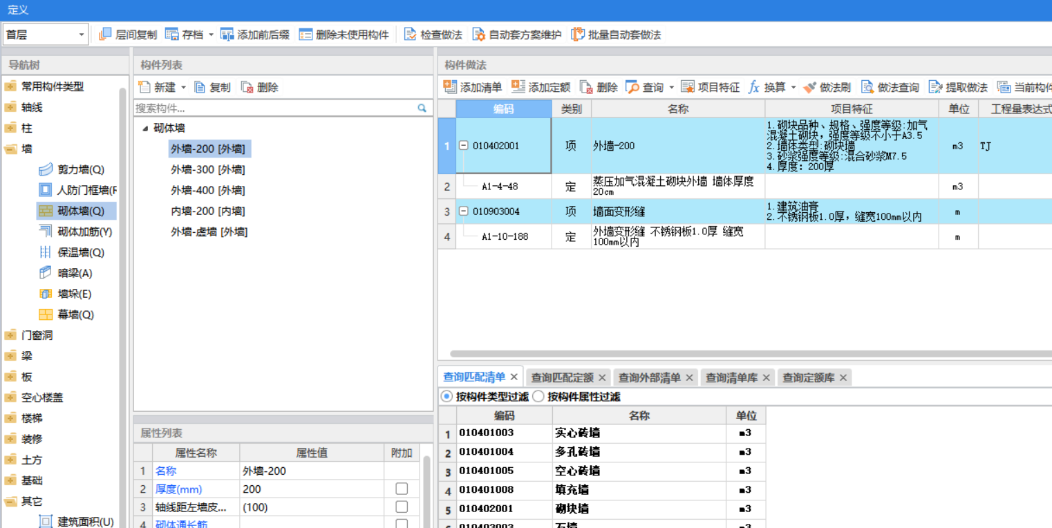Click 项目特征 toolbar icon
This screenshot has height=528, width=1052.
click(x=688, y=87)
